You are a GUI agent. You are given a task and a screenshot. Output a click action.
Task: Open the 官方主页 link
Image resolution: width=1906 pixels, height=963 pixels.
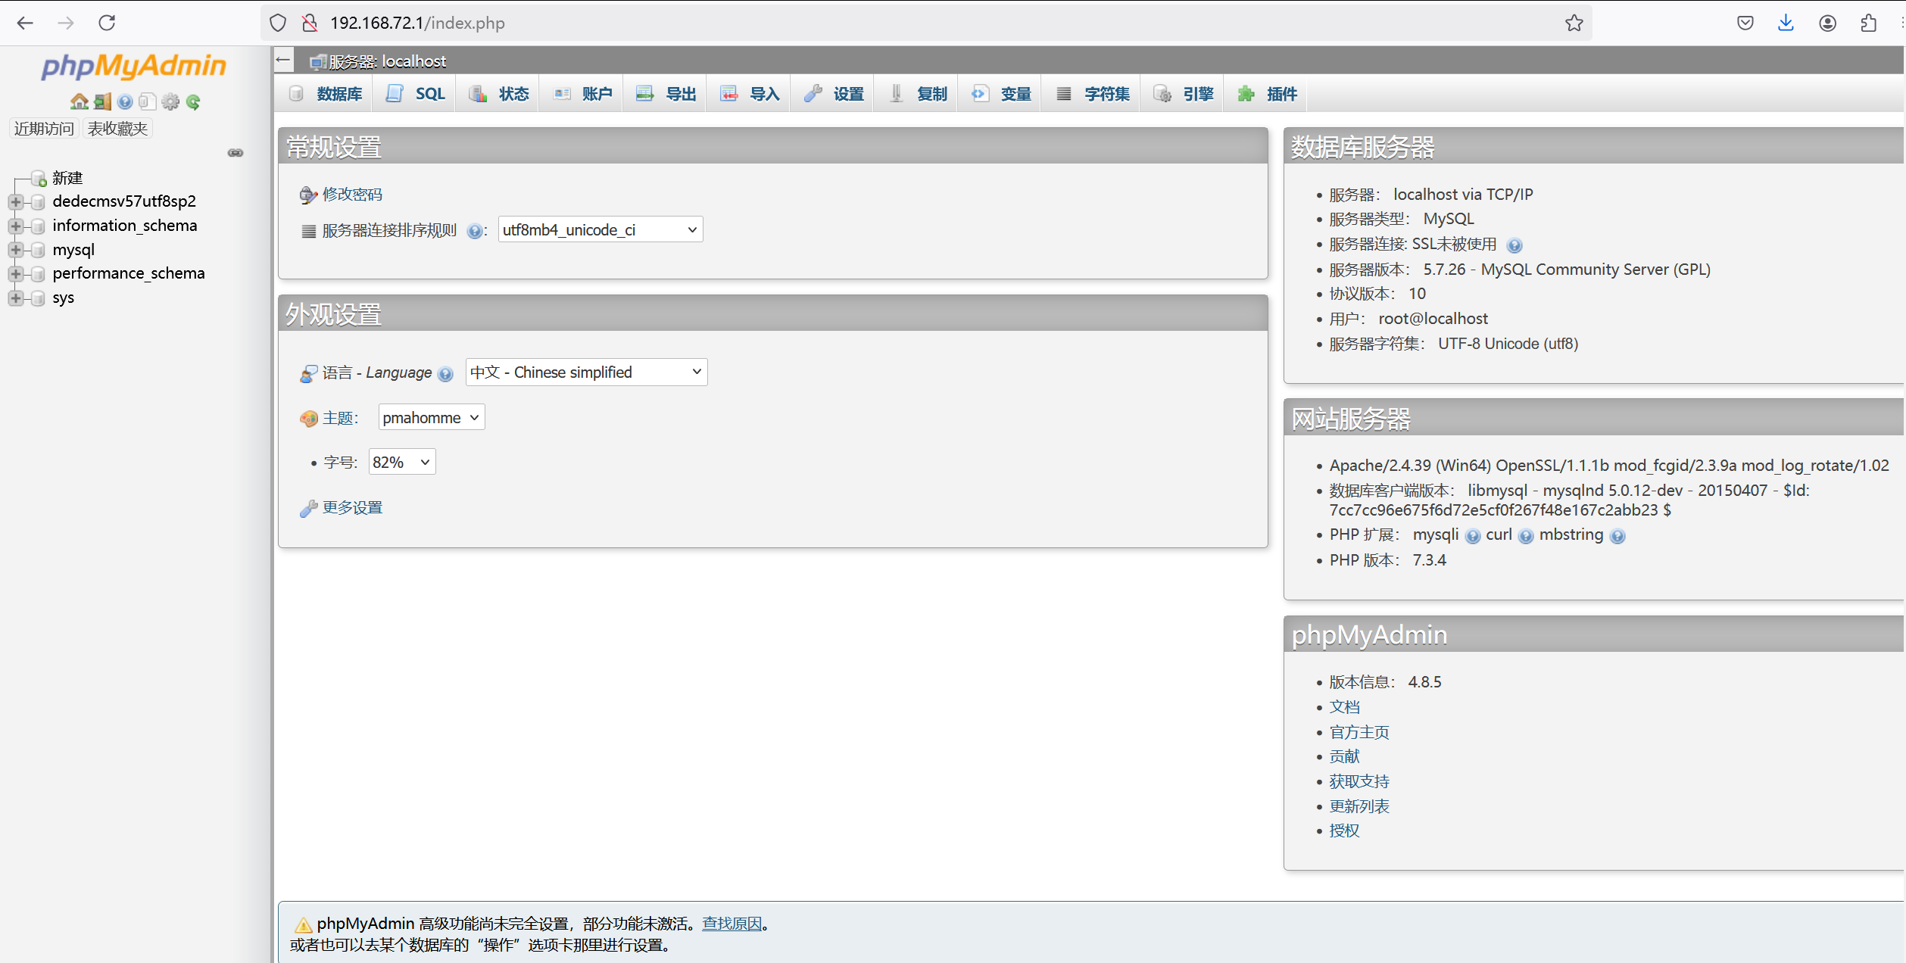point(1360,733)
